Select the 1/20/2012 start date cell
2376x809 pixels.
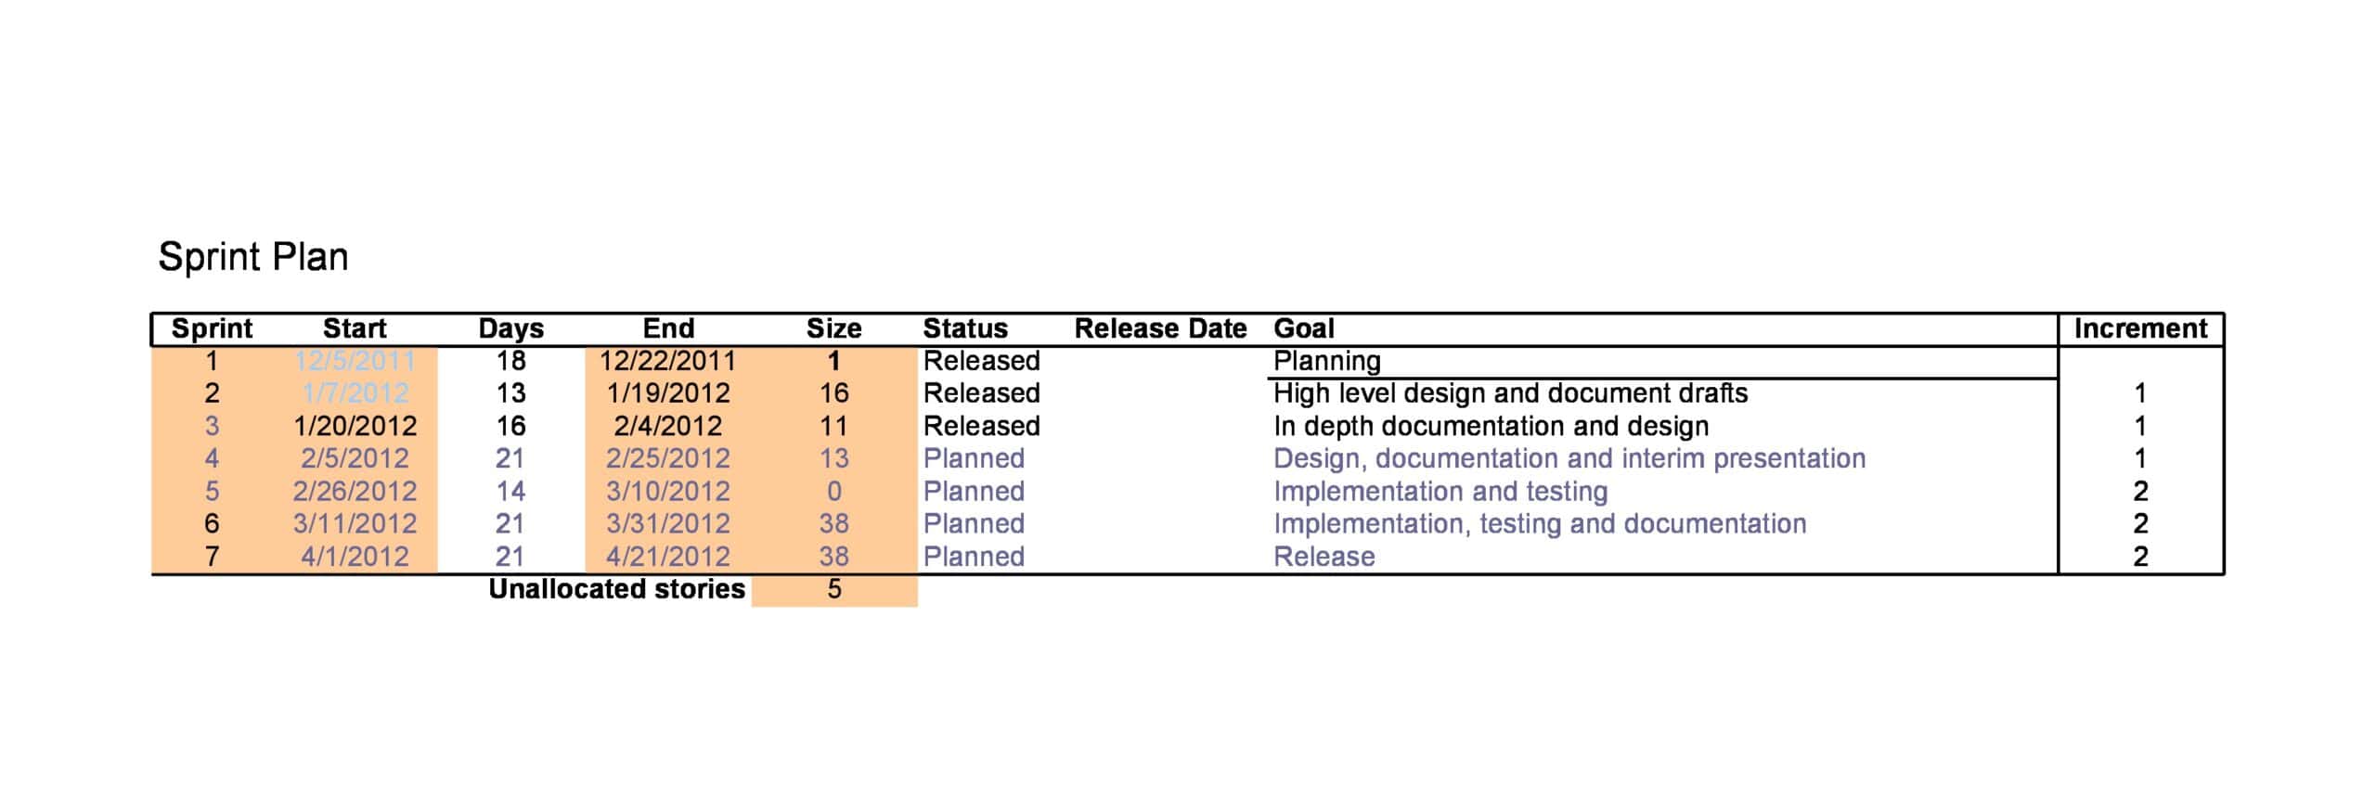[355, 426]
